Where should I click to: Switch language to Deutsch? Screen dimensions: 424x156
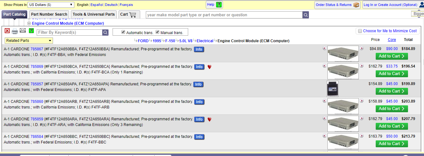point(111,5)
